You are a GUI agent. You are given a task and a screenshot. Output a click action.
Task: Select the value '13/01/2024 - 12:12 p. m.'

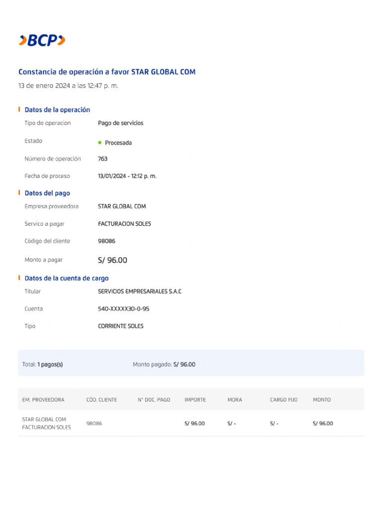coord(127,176)
